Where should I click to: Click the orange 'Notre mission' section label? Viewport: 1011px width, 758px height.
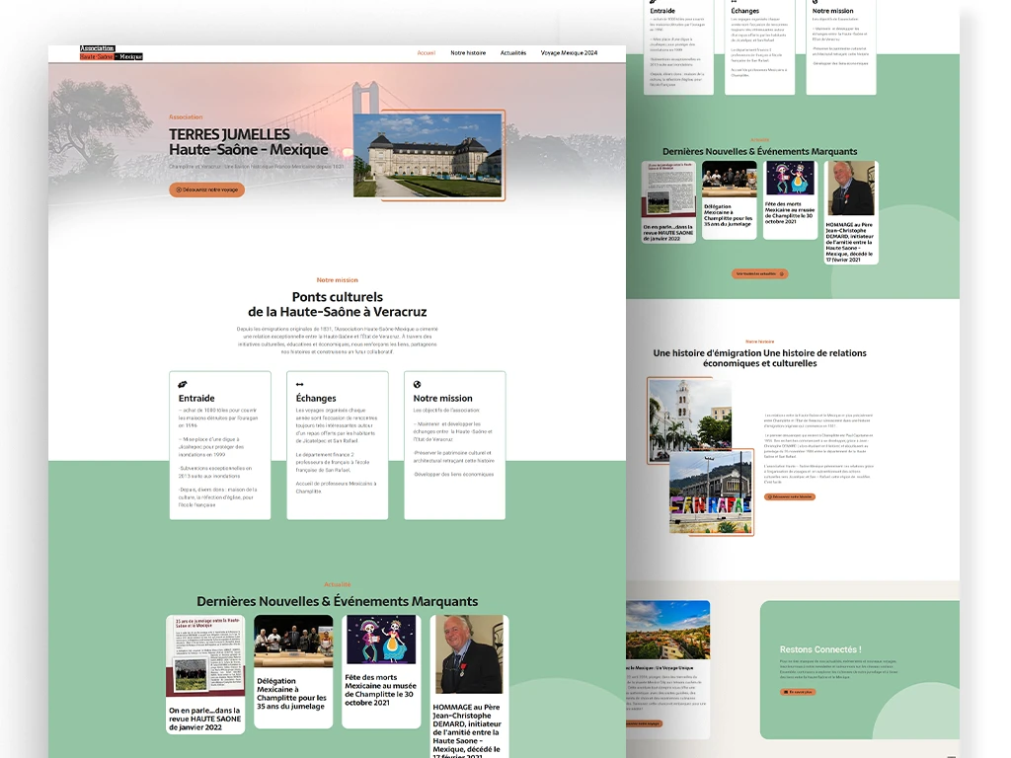[x=338, y=279]
